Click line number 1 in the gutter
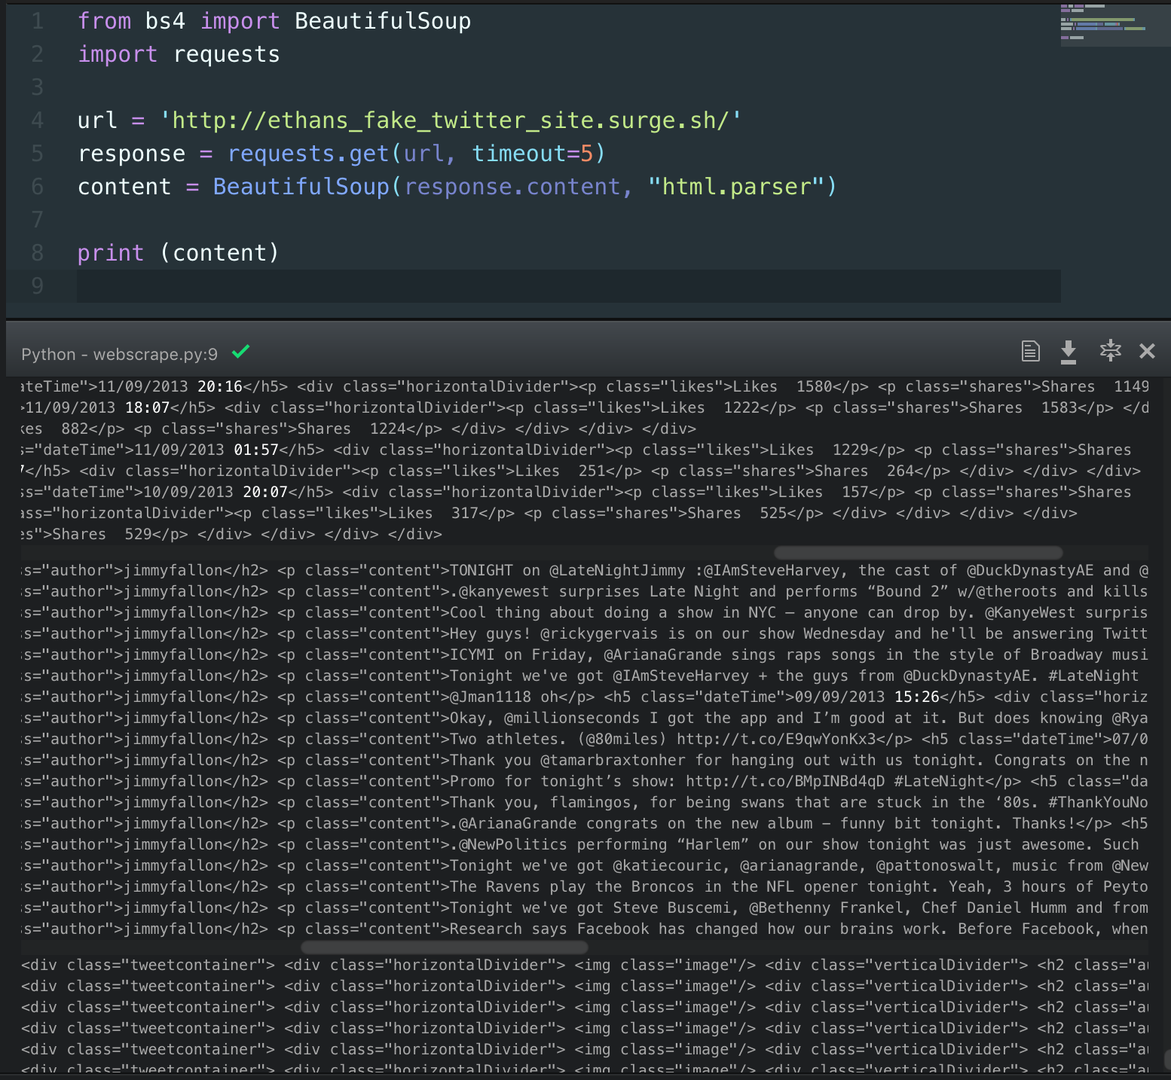Image resolution: width=1171 pixels, height=1080 pixels. coord(38,21)
